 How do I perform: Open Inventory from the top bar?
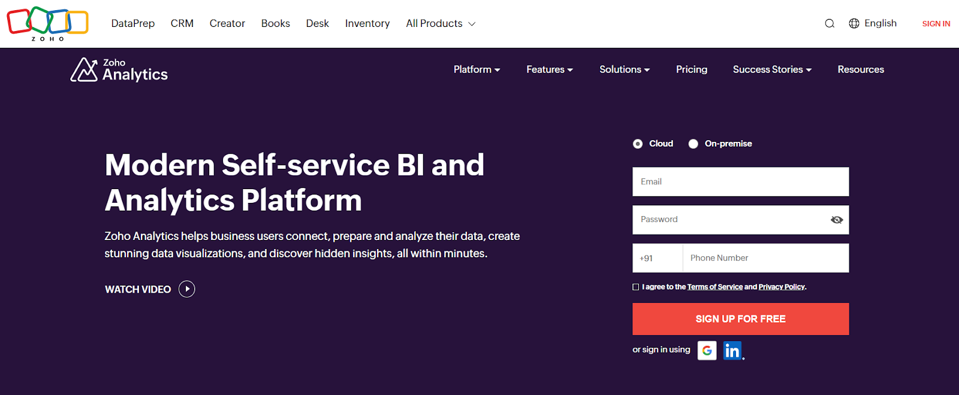click(367, 23)
